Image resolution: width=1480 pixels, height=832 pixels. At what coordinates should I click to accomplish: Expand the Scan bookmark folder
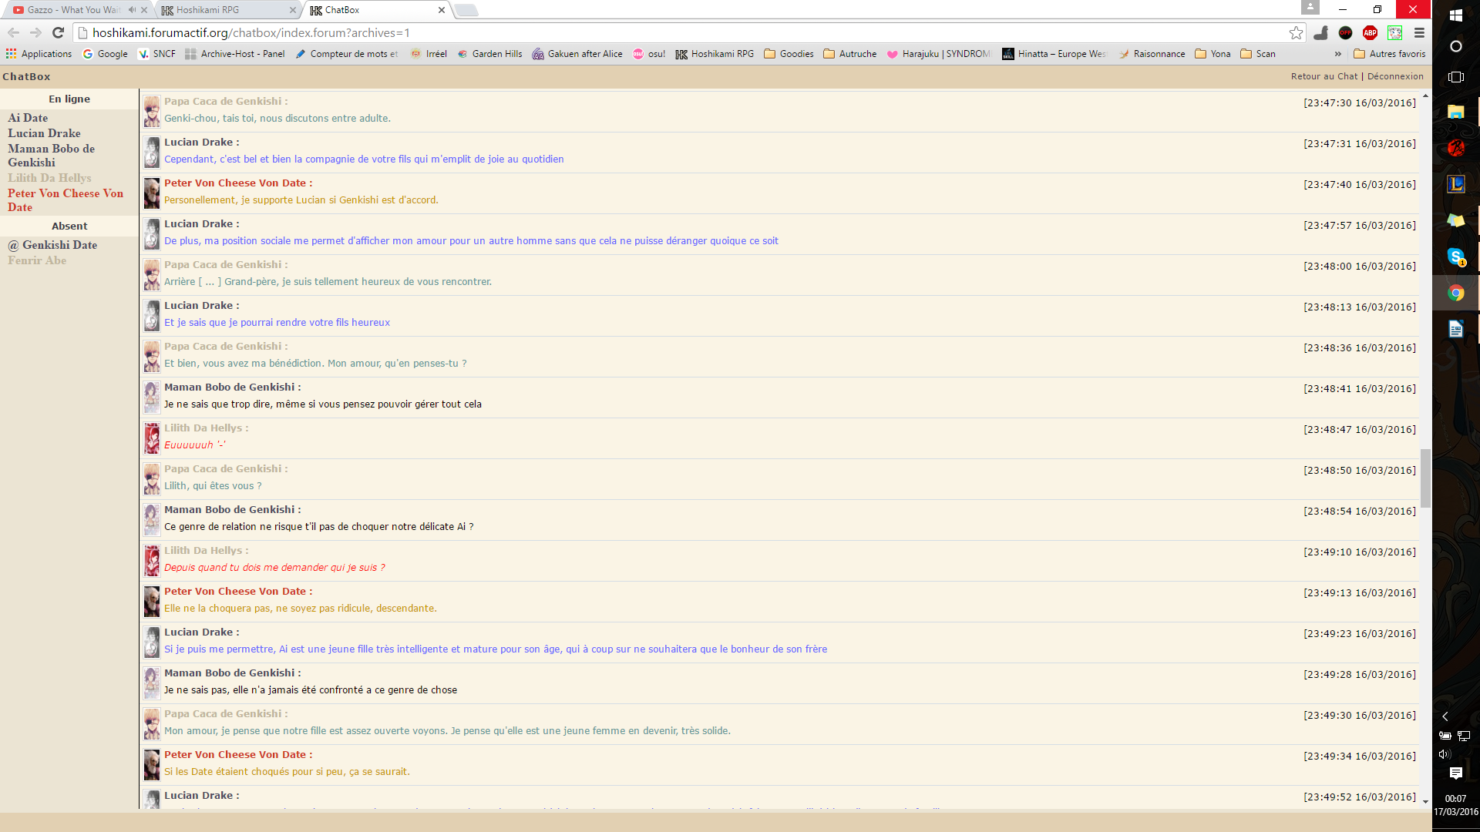coord(1258,54)
